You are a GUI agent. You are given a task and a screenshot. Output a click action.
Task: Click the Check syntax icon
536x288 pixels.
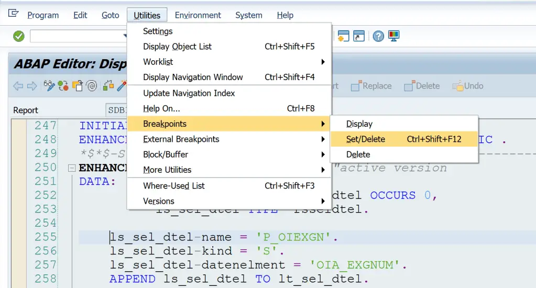108,86
